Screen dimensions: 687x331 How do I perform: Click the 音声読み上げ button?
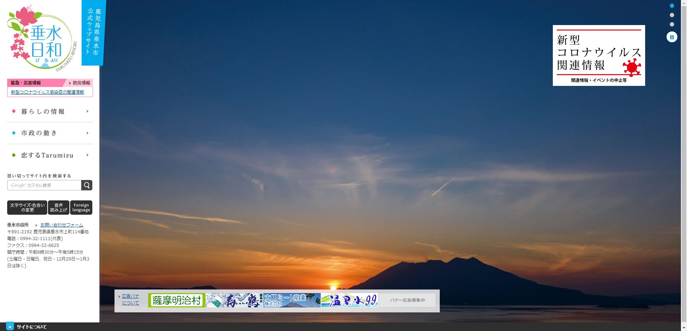click(59, 208)
